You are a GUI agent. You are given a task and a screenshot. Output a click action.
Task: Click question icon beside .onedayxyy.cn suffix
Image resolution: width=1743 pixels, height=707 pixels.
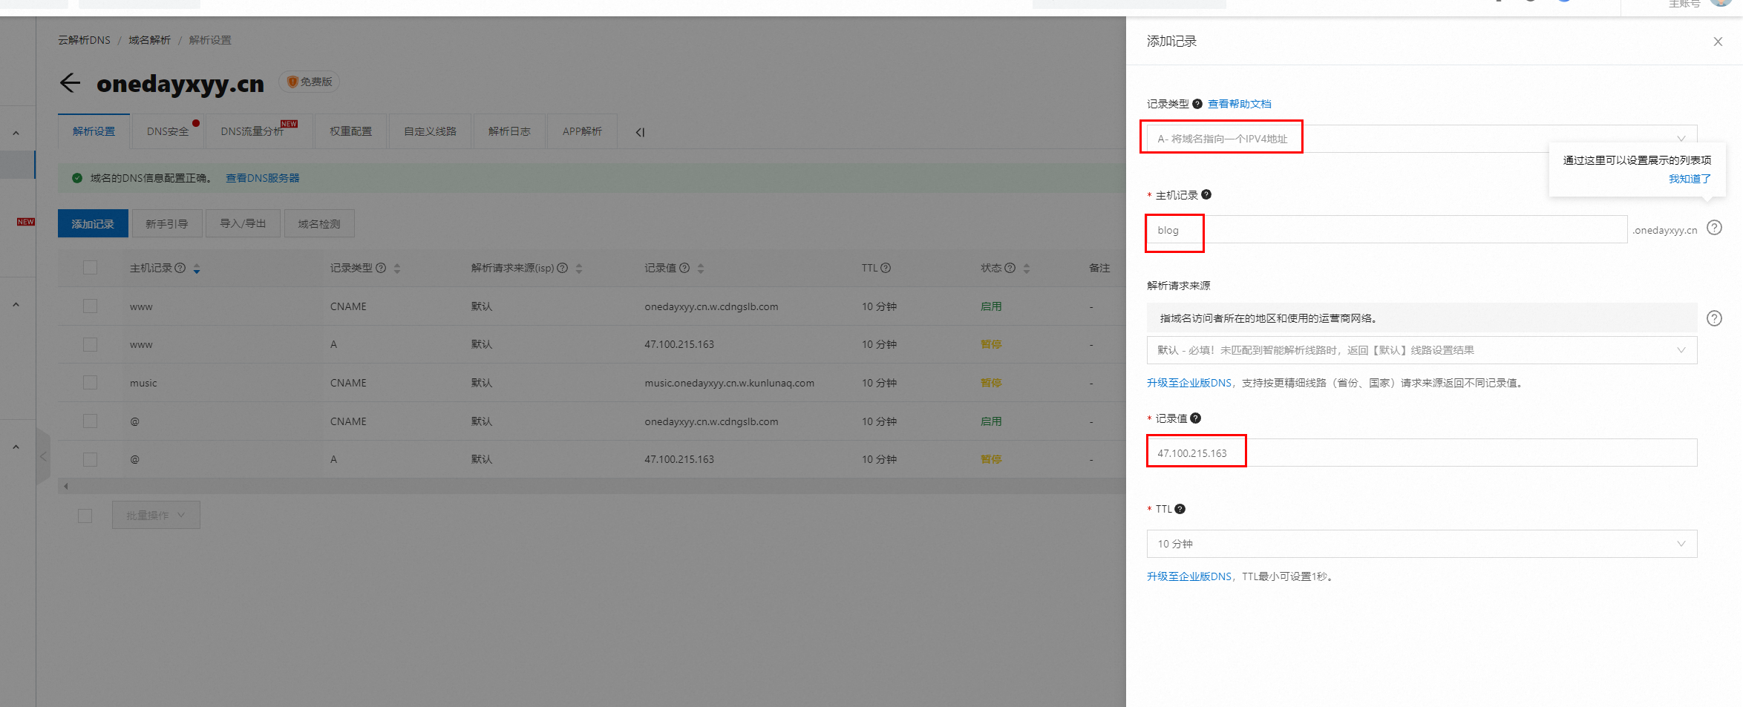click(1714, 228)
